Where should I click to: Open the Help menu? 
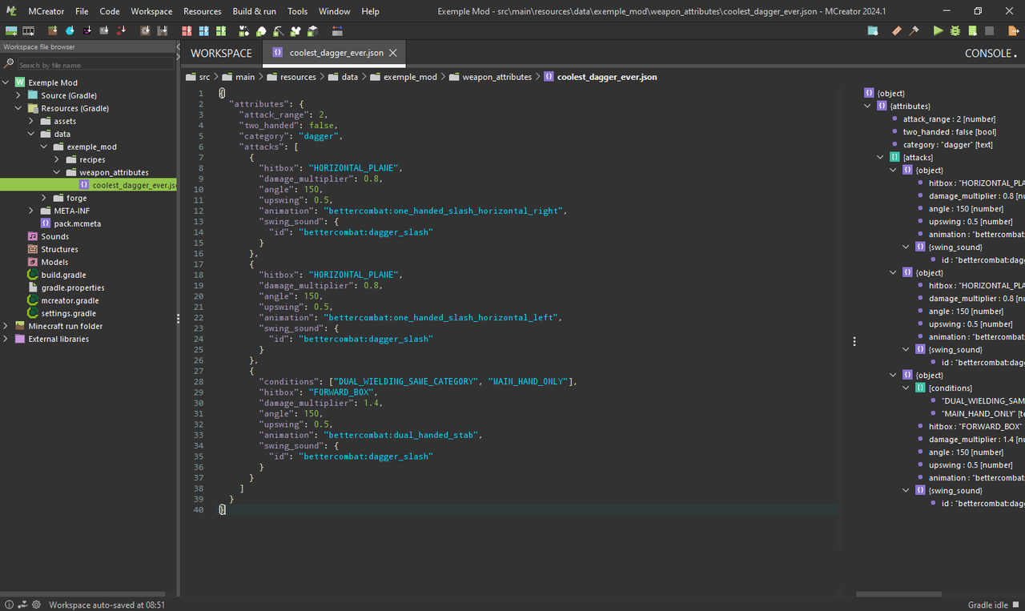click(370, 11)
